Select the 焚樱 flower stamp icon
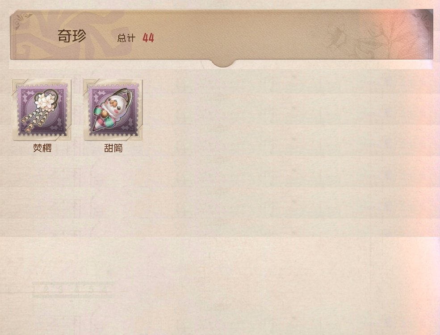Image resolution: width=440 pixels, height=335 pixels. click(42, 110)
